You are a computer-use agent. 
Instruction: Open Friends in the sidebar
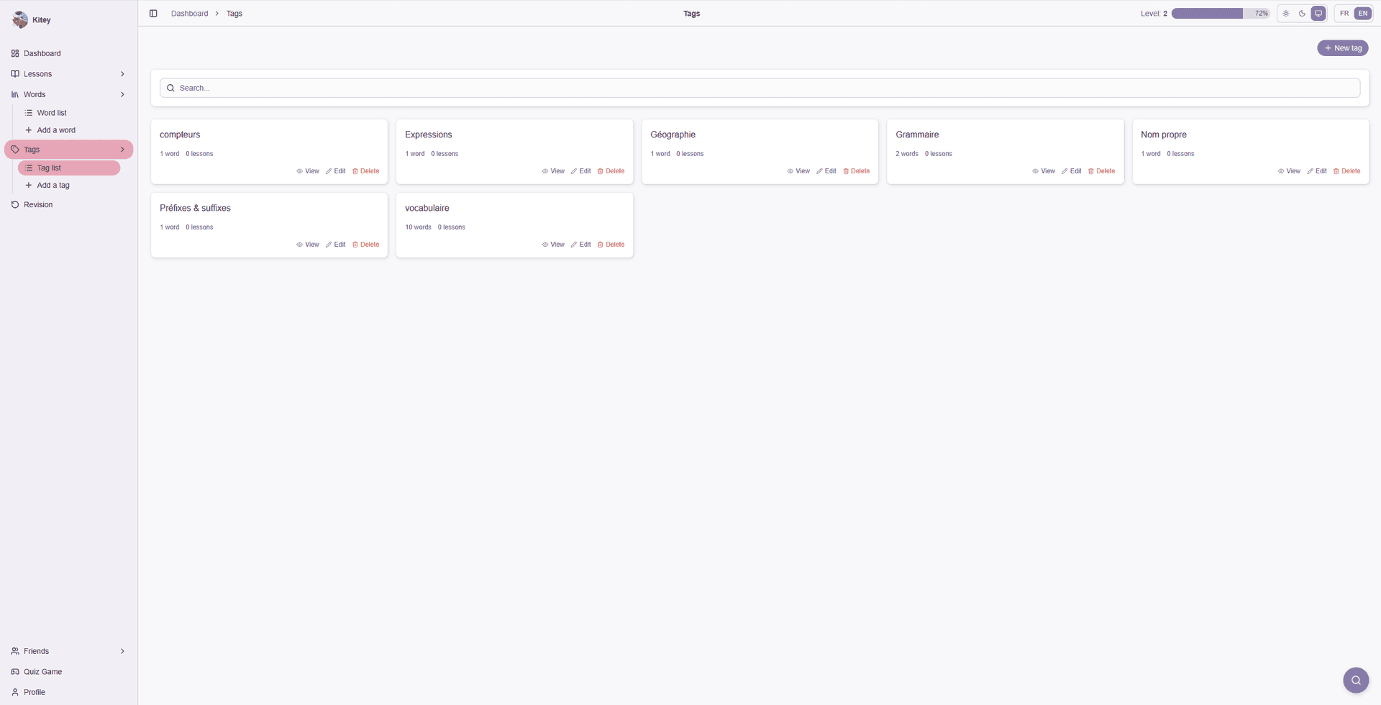point(68,651)
